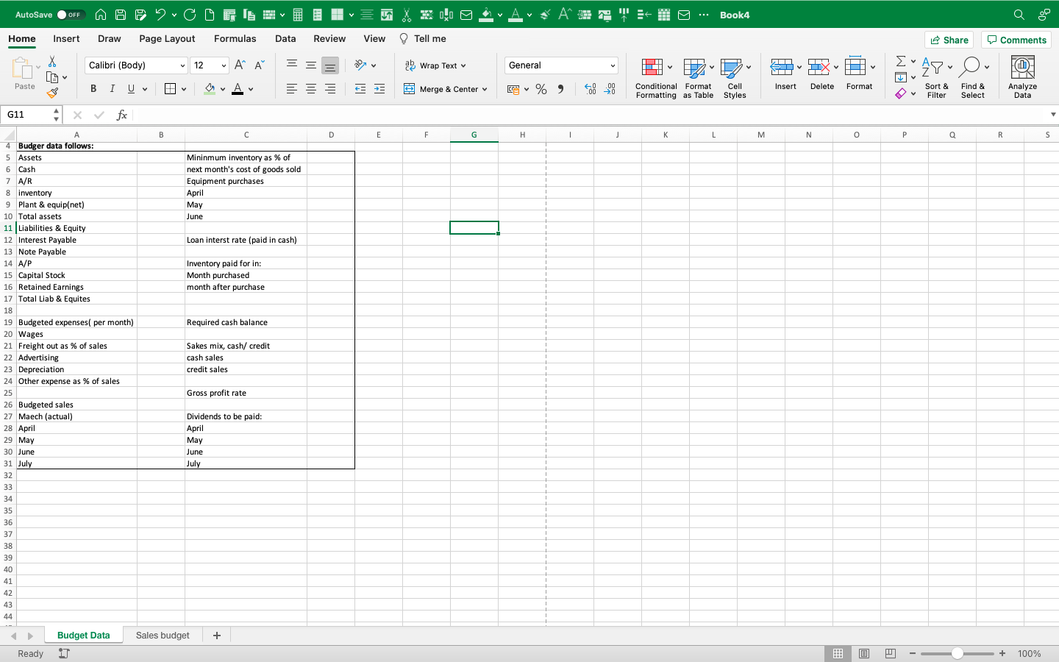1059x662 pixels.
Task: Create a new blank workbook icon
Action: click(x=210, y=15)
